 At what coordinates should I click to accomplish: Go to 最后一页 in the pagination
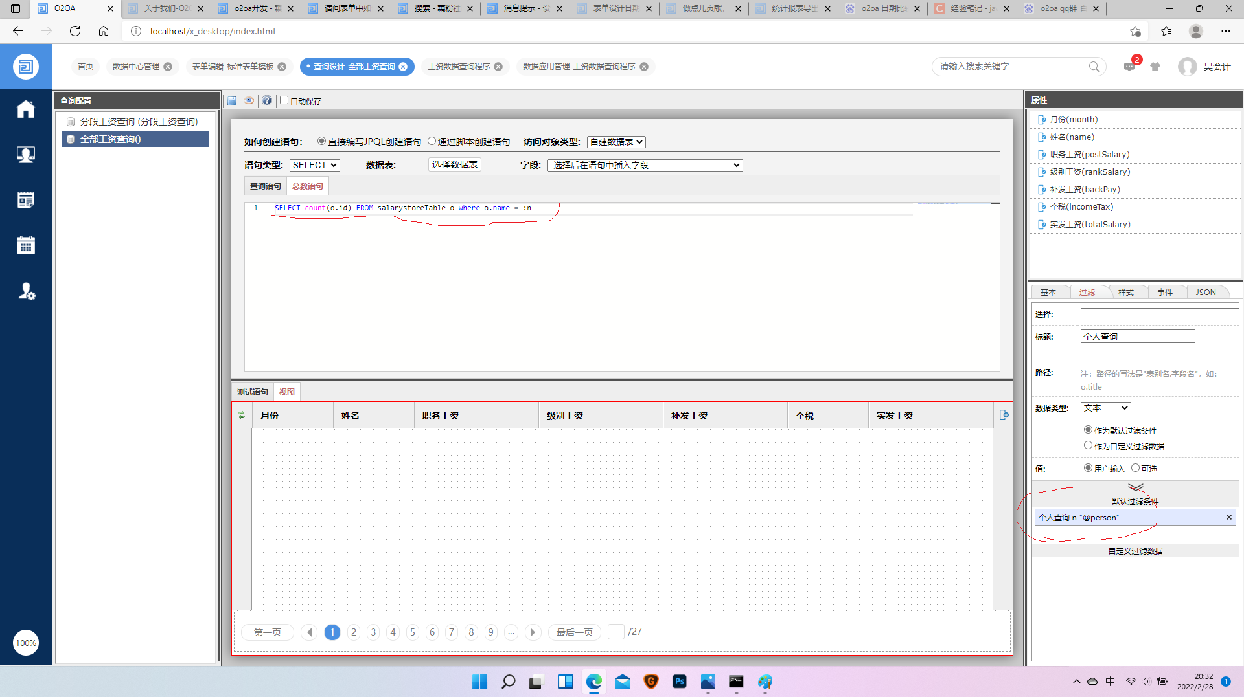pos(574,632)
